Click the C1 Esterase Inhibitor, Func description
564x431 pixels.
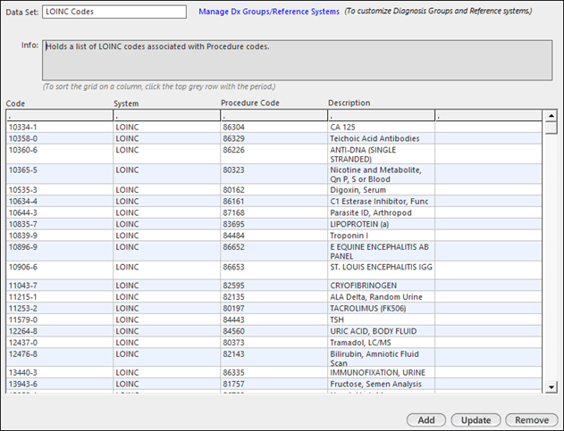[x=381, y=201]
